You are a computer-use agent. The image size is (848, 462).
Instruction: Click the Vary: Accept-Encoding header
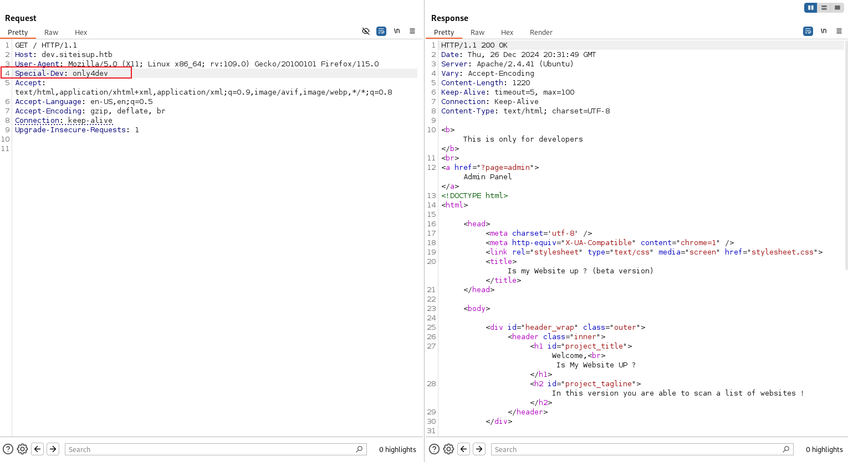[x=488, y=73]
